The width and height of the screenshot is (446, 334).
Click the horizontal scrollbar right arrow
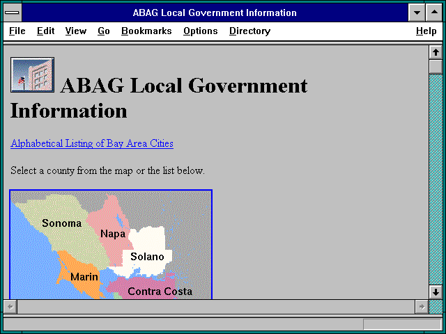[422, 307]
